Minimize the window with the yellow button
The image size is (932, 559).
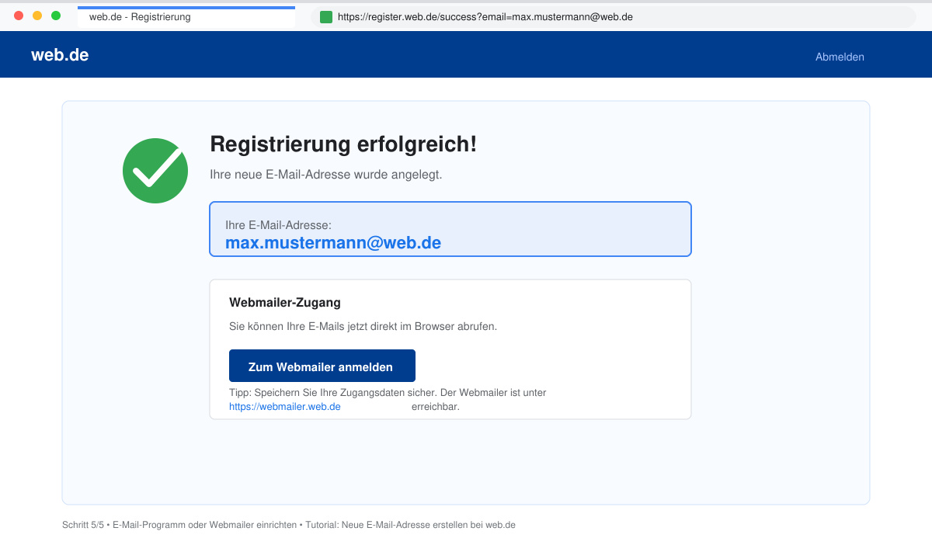point(37,16)
